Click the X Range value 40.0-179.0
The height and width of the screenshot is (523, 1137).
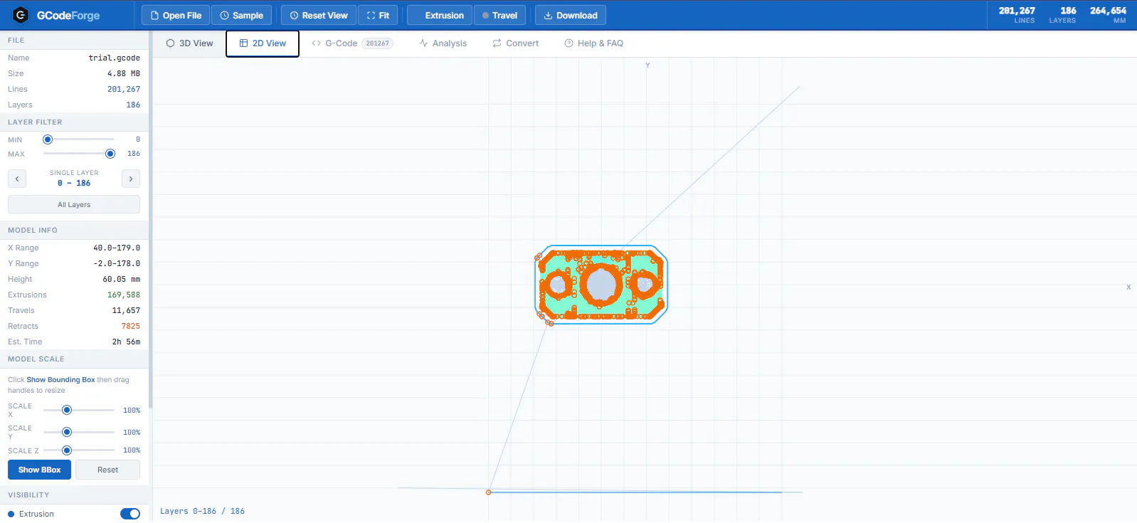[117, 248]
